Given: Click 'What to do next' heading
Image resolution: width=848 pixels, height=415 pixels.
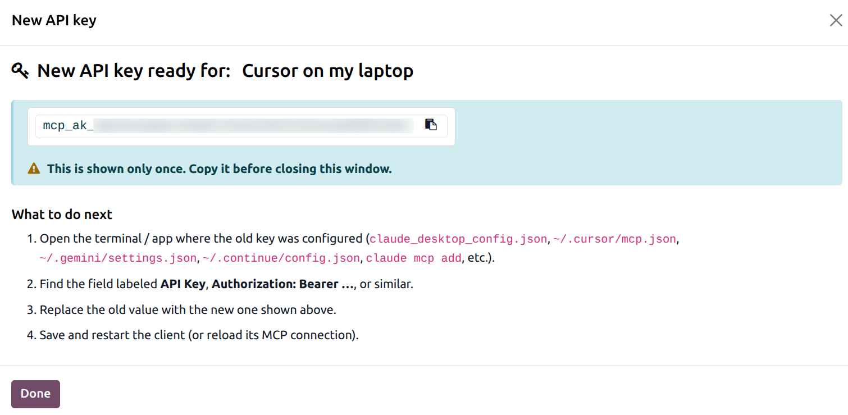Looking at the screenshot, I should click(62, 215).
